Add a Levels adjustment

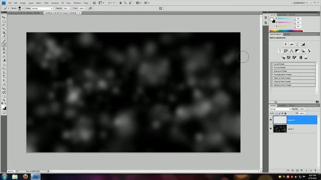(x=291, y=44)
